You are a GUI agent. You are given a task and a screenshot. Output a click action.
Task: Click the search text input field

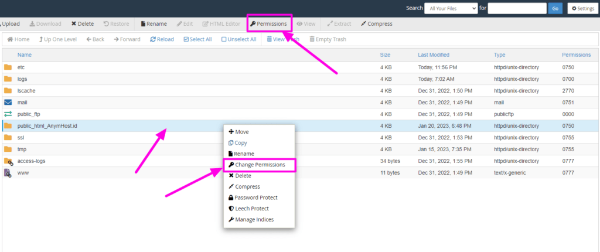[x=517, y=8]
